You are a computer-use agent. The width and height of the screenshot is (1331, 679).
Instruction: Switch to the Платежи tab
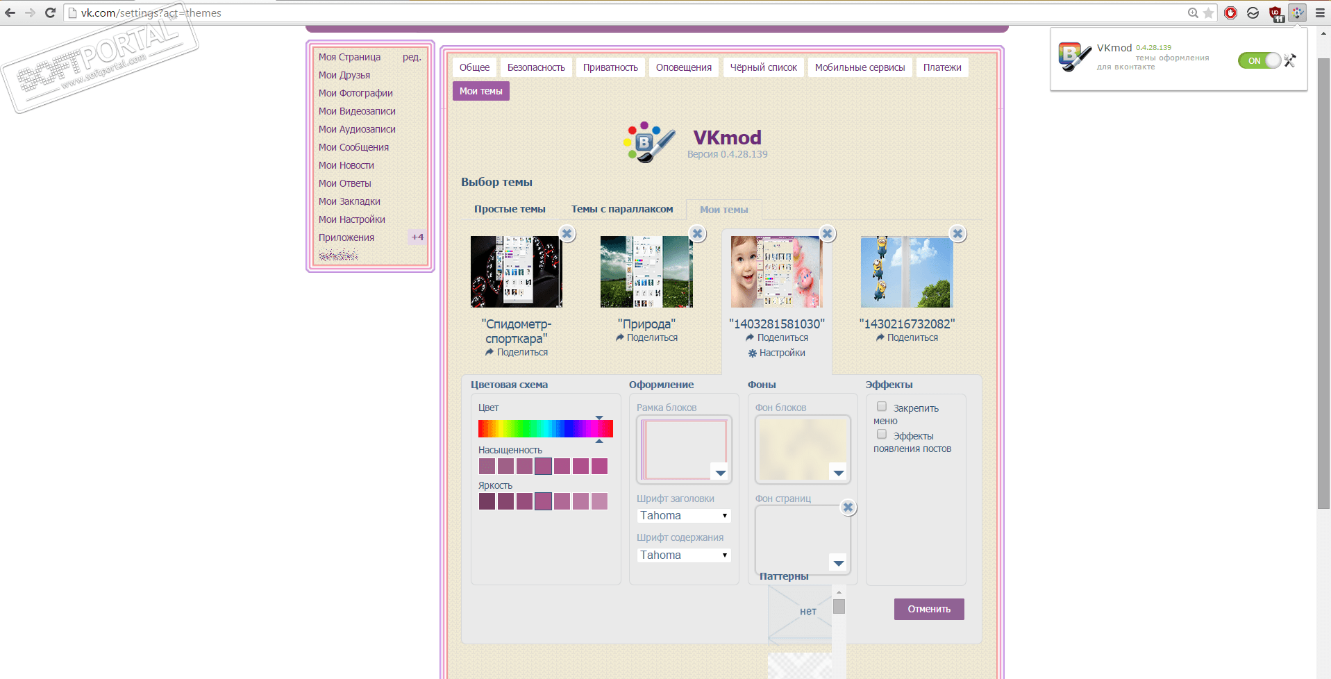(942, 67)
